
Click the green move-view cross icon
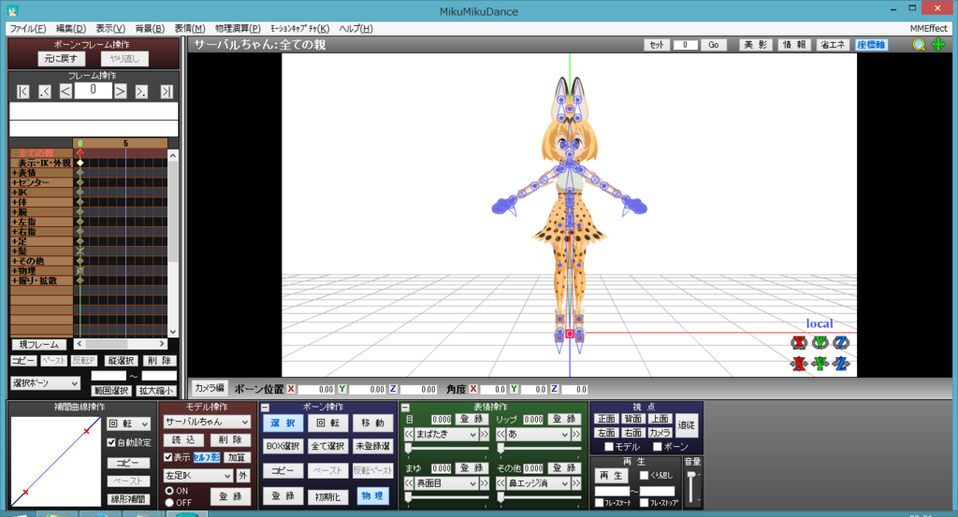coord(938,45)
